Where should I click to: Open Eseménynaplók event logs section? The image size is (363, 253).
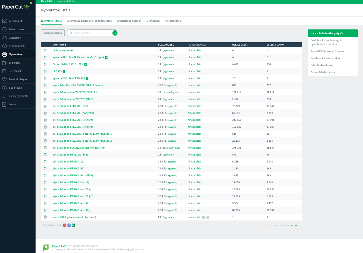click(x=18, y=96)
